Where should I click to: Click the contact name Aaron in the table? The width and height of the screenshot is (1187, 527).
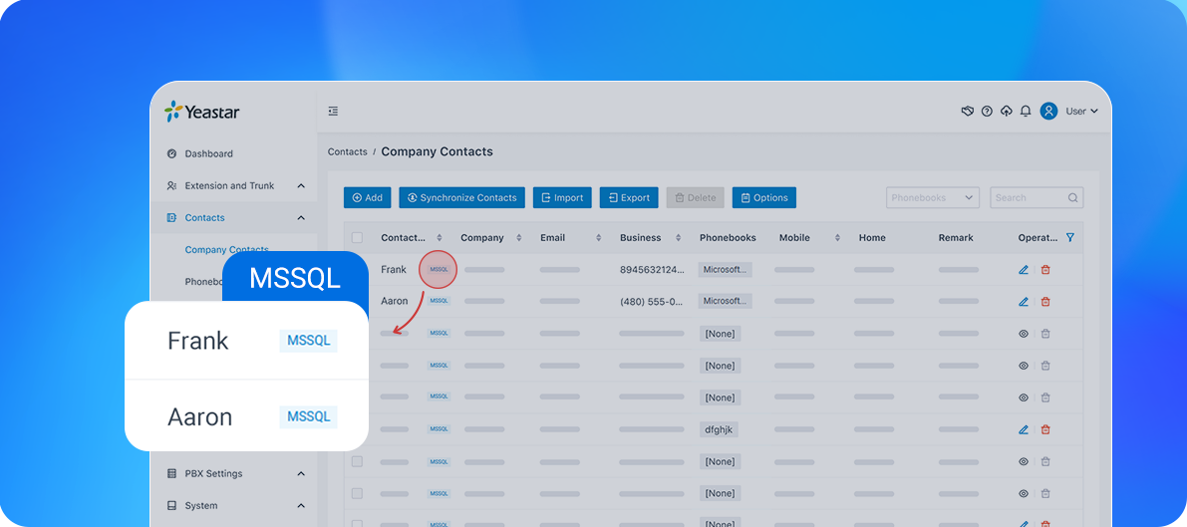pyautogui.click(x=395, y=302)
